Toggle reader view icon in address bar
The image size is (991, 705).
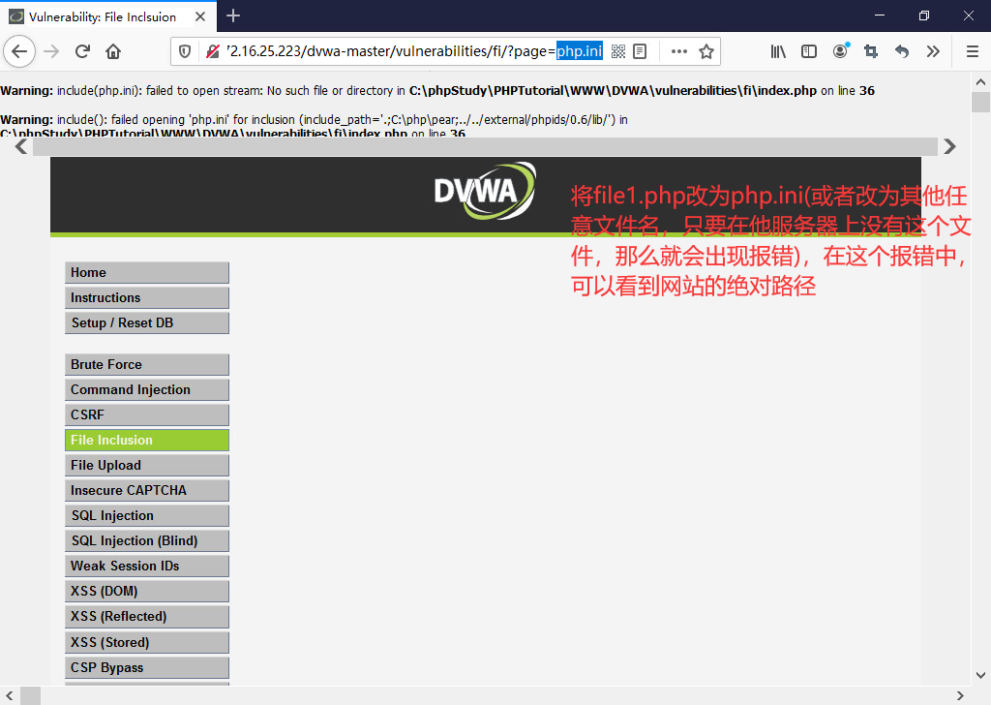[640, 51]
